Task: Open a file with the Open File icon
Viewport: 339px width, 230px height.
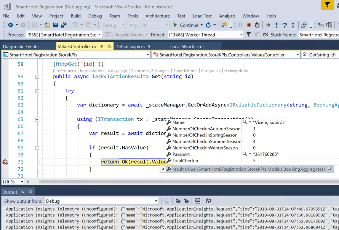Action: point(47,25)
